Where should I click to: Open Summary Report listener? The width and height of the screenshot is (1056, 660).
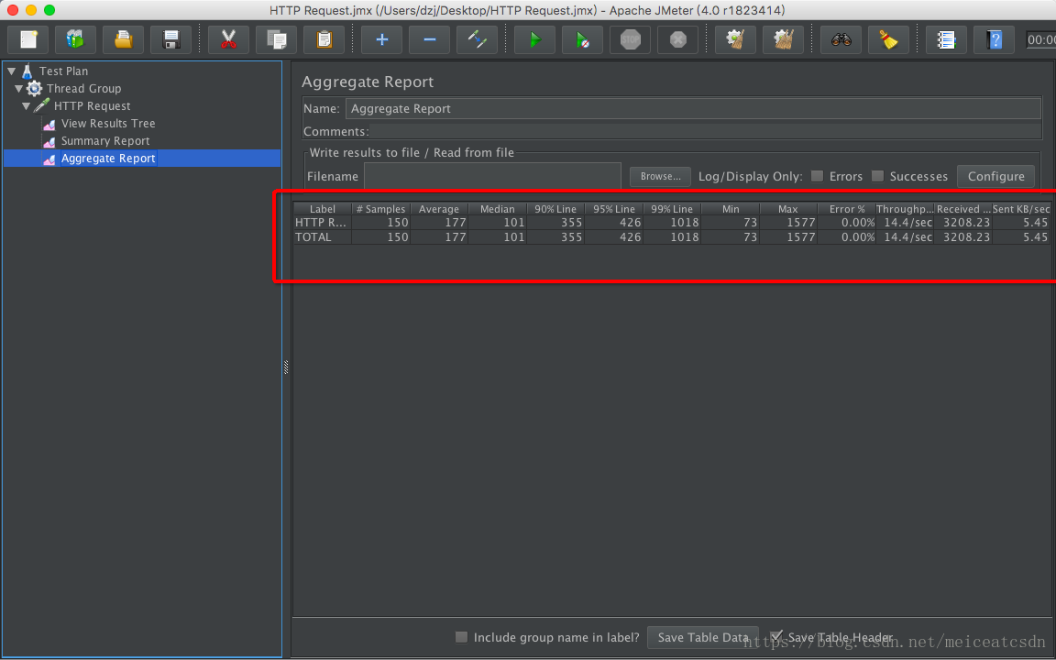(x=105, y=141)
